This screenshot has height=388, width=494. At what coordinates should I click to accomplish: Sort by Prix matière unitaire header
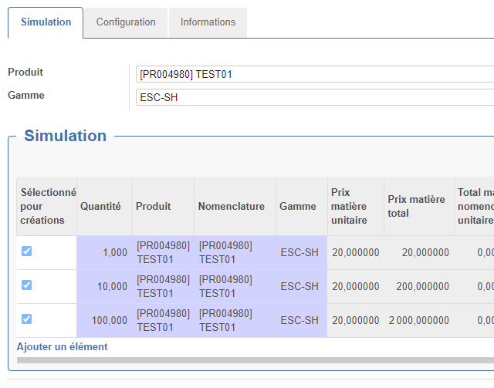point(349,207)
